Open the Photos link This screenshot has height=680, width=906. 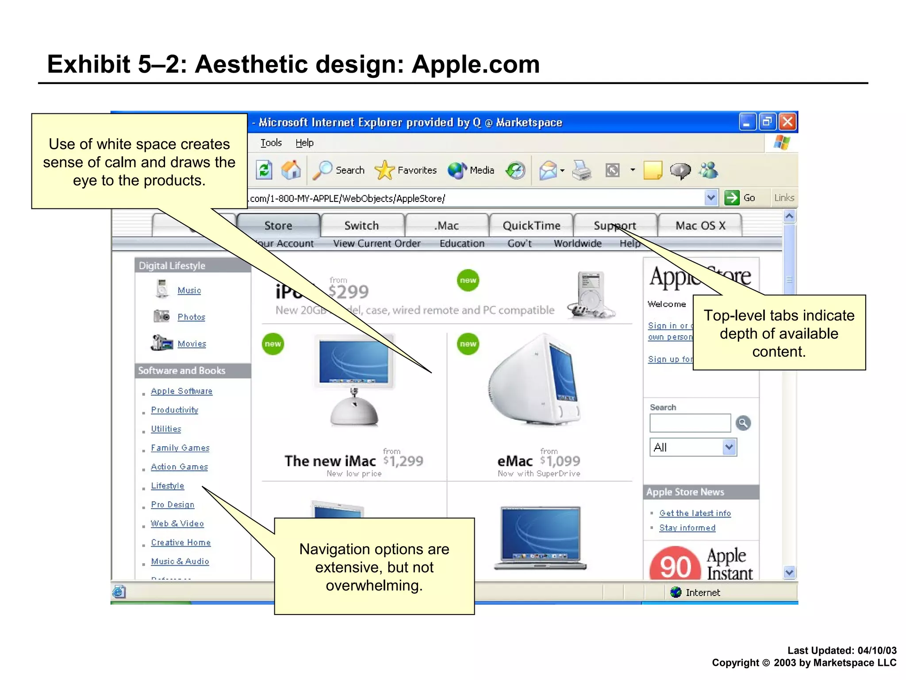pyautogui.click(x=192, y=317)
